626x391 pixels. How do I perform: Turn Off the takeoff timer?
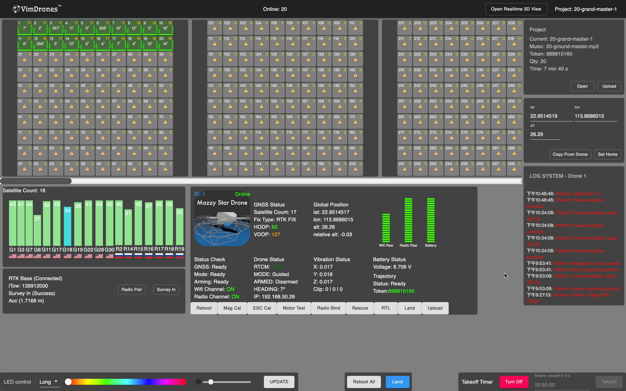(514, 382)
